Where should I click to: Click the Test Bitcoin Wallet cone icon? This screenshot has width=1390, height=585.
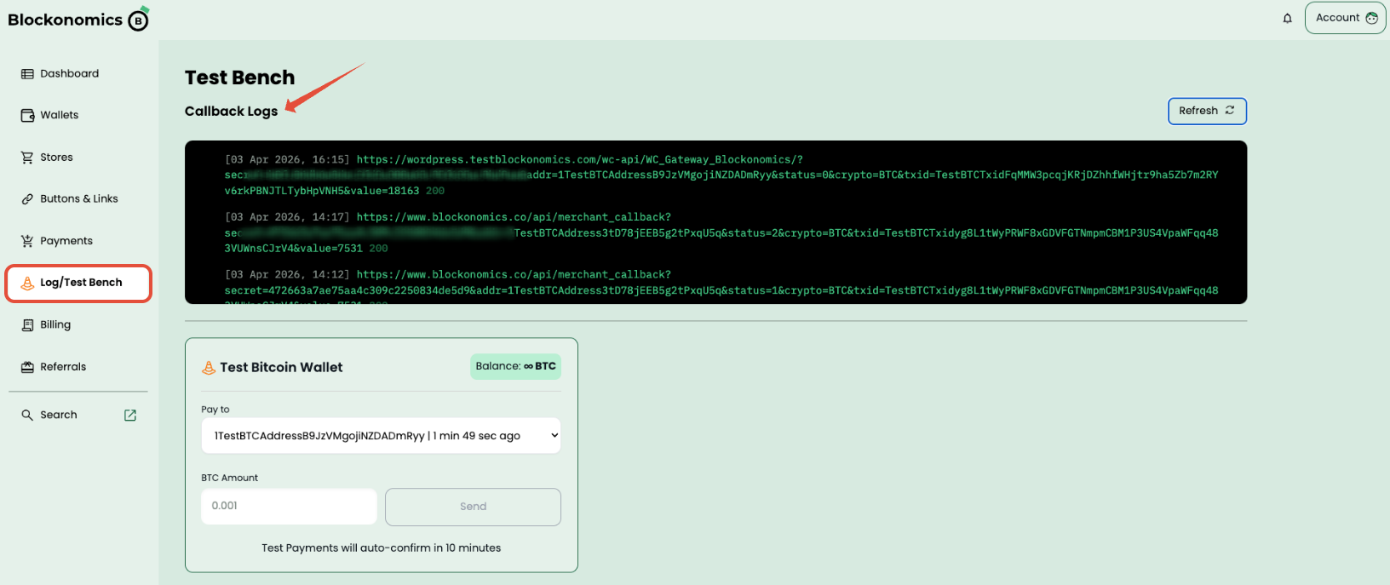click(x=209, y=368)
